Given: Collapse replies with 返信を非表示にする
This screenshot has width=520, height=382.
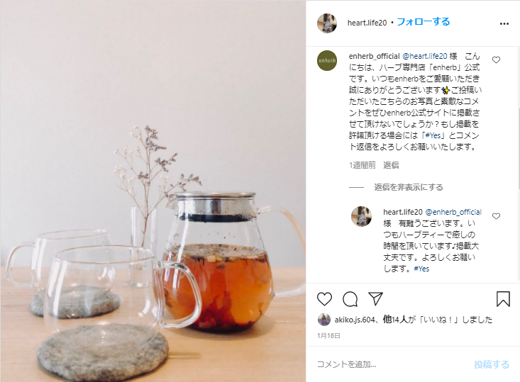Looking at the screenshot, I should point(408,187).
